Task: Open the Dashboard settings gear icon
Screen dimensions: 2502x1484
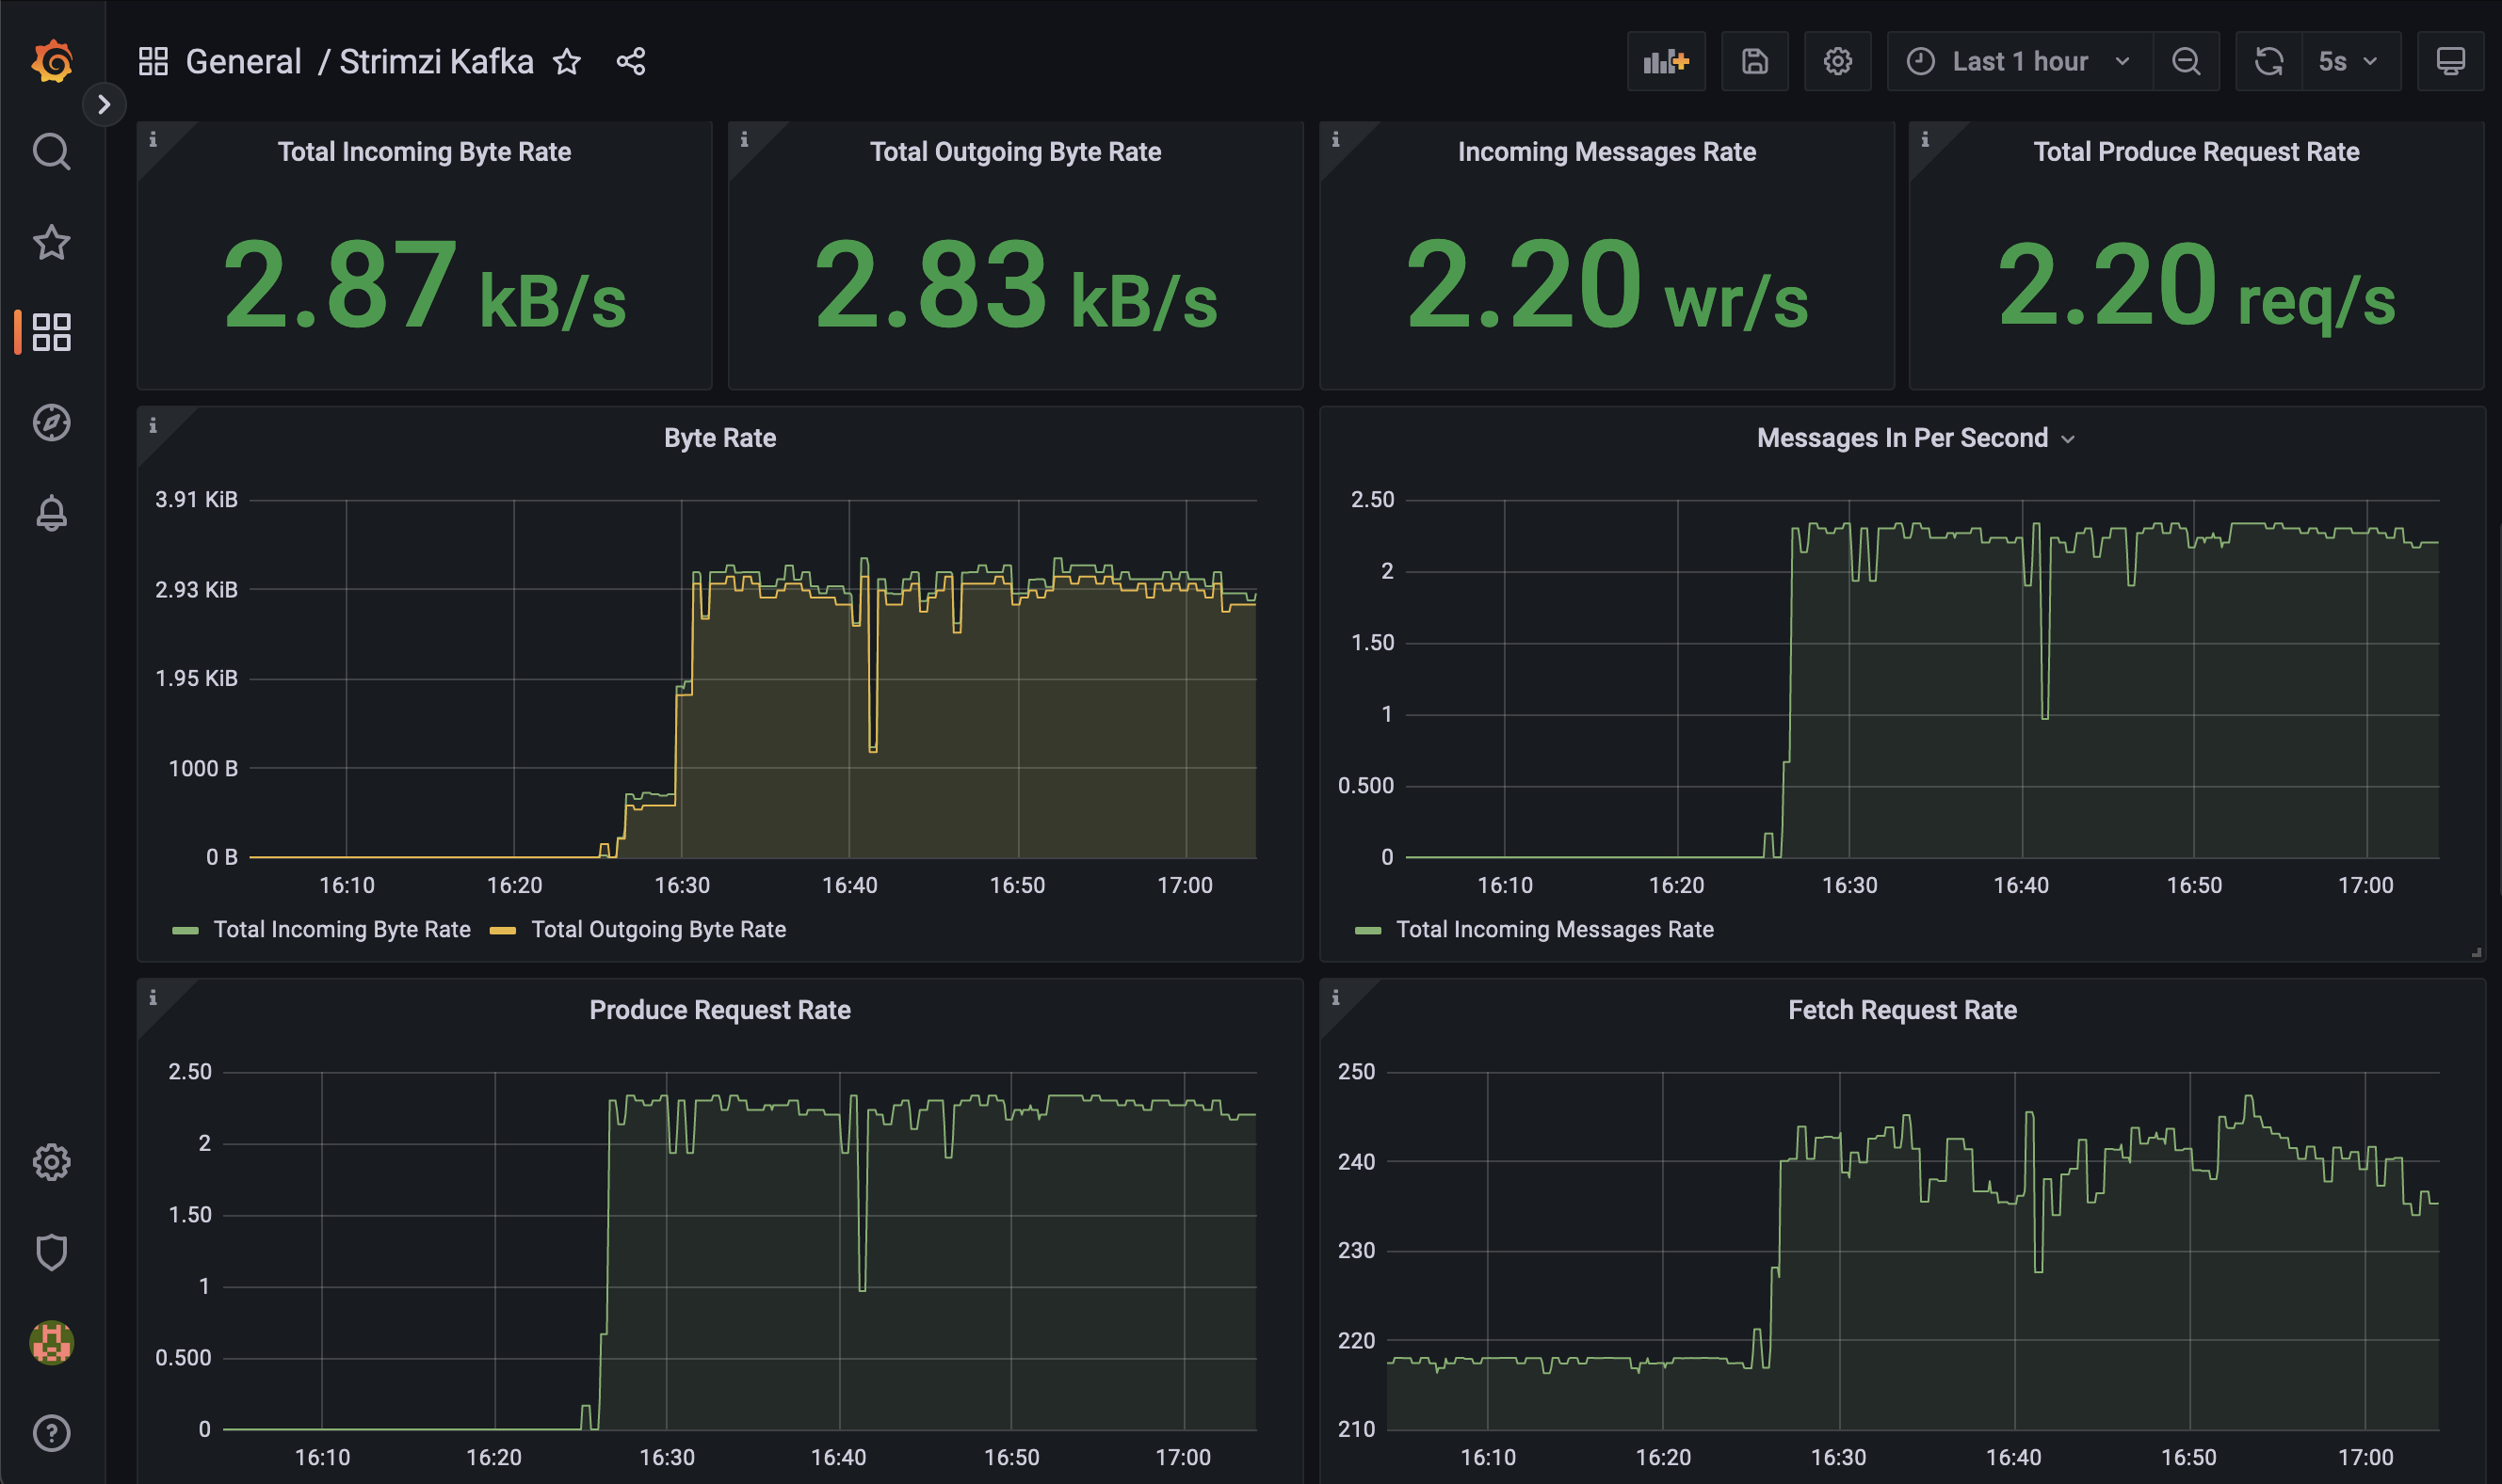Action: point(1838,62)
